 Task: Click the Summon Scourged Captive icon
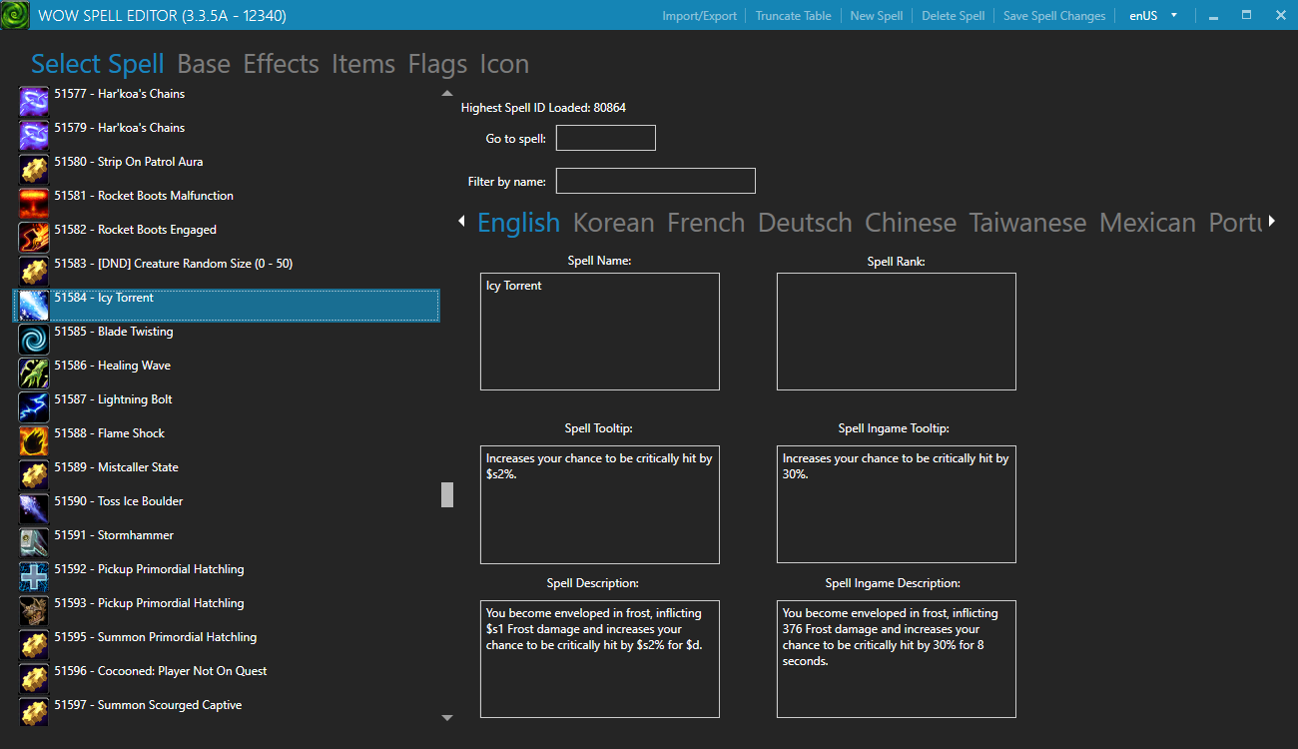click(x=34, y=712)
